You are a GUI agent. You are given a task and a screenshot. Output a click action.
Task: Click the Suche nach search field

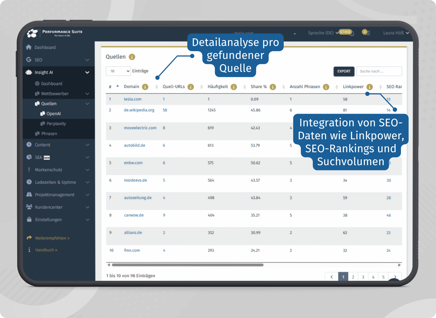[379, 71]
